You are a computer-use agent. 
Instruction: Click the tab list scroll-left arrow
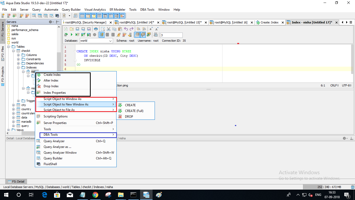click(343, 22)
